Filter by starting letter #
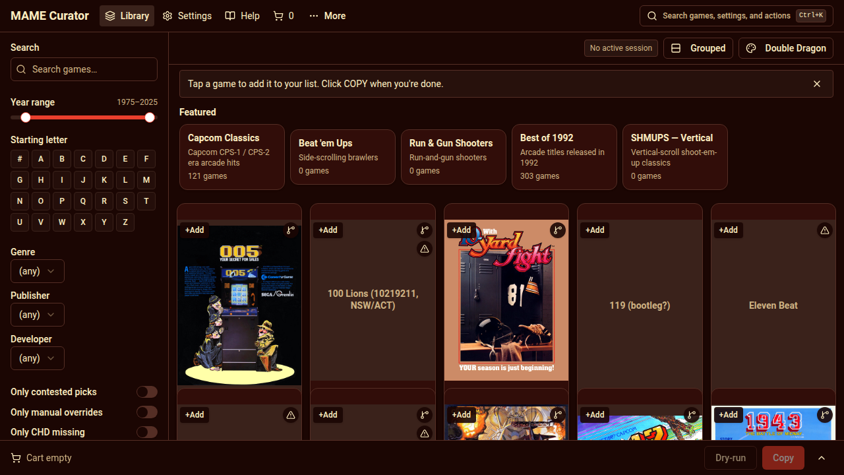Screen dimensions: 844x475 tap(20, 159)
